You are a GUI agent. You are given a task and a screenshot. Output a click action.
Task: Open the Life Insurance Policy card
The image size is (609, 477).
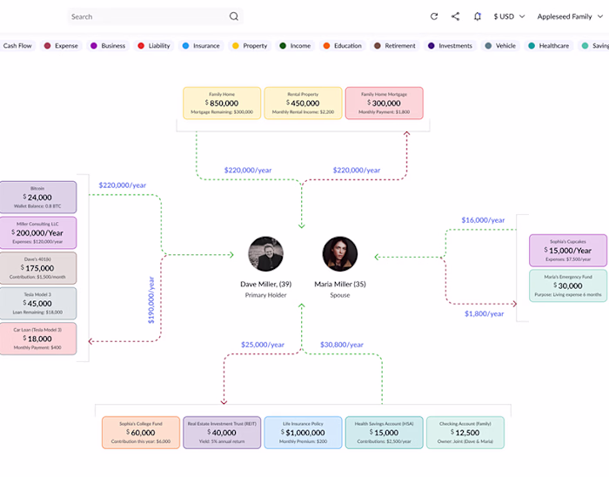303,433
